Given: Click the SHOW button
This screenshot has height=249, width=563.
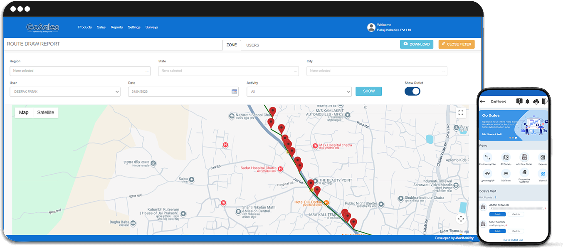Looking at the screenshot, I should (368, 91).
